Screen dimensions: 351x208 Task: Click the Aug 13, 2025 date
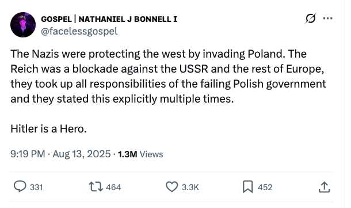pyautogui.click(x=82, y=154)
